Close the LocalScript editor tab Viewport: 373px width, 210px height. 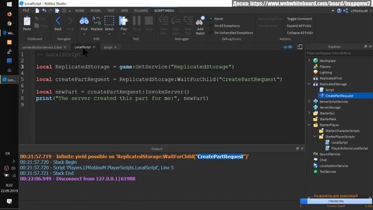click(94, 47)
